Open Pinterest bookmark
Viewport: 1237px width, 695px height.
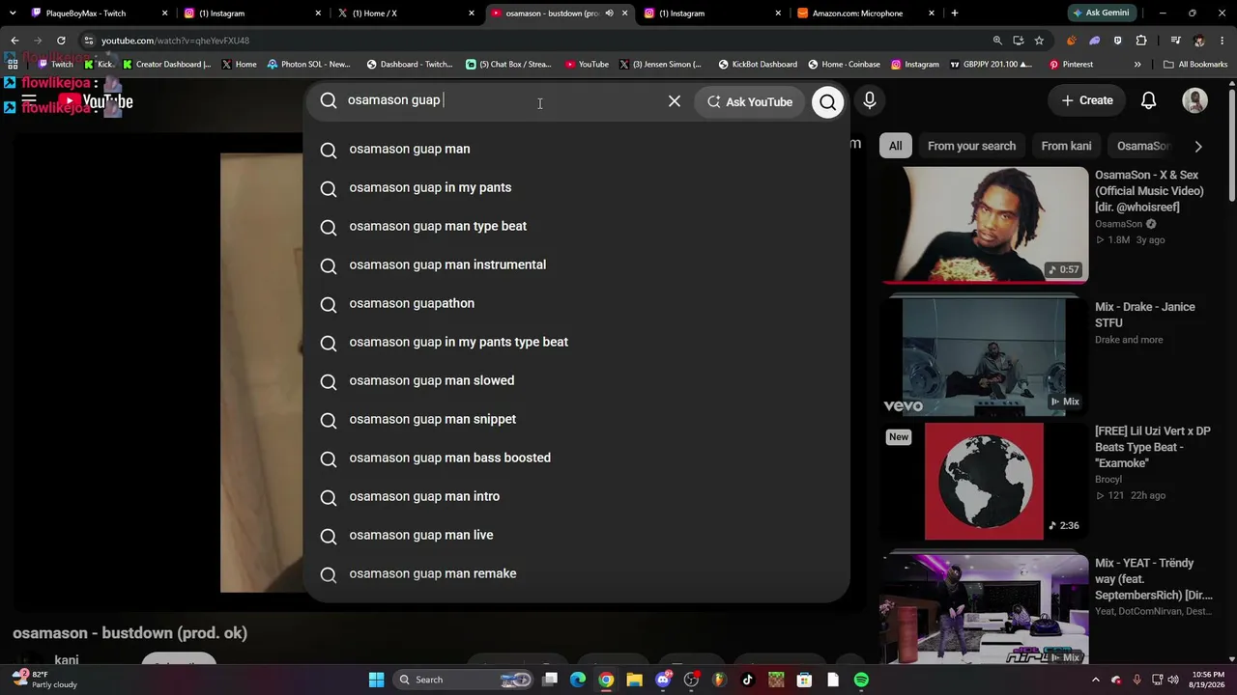1071,65
